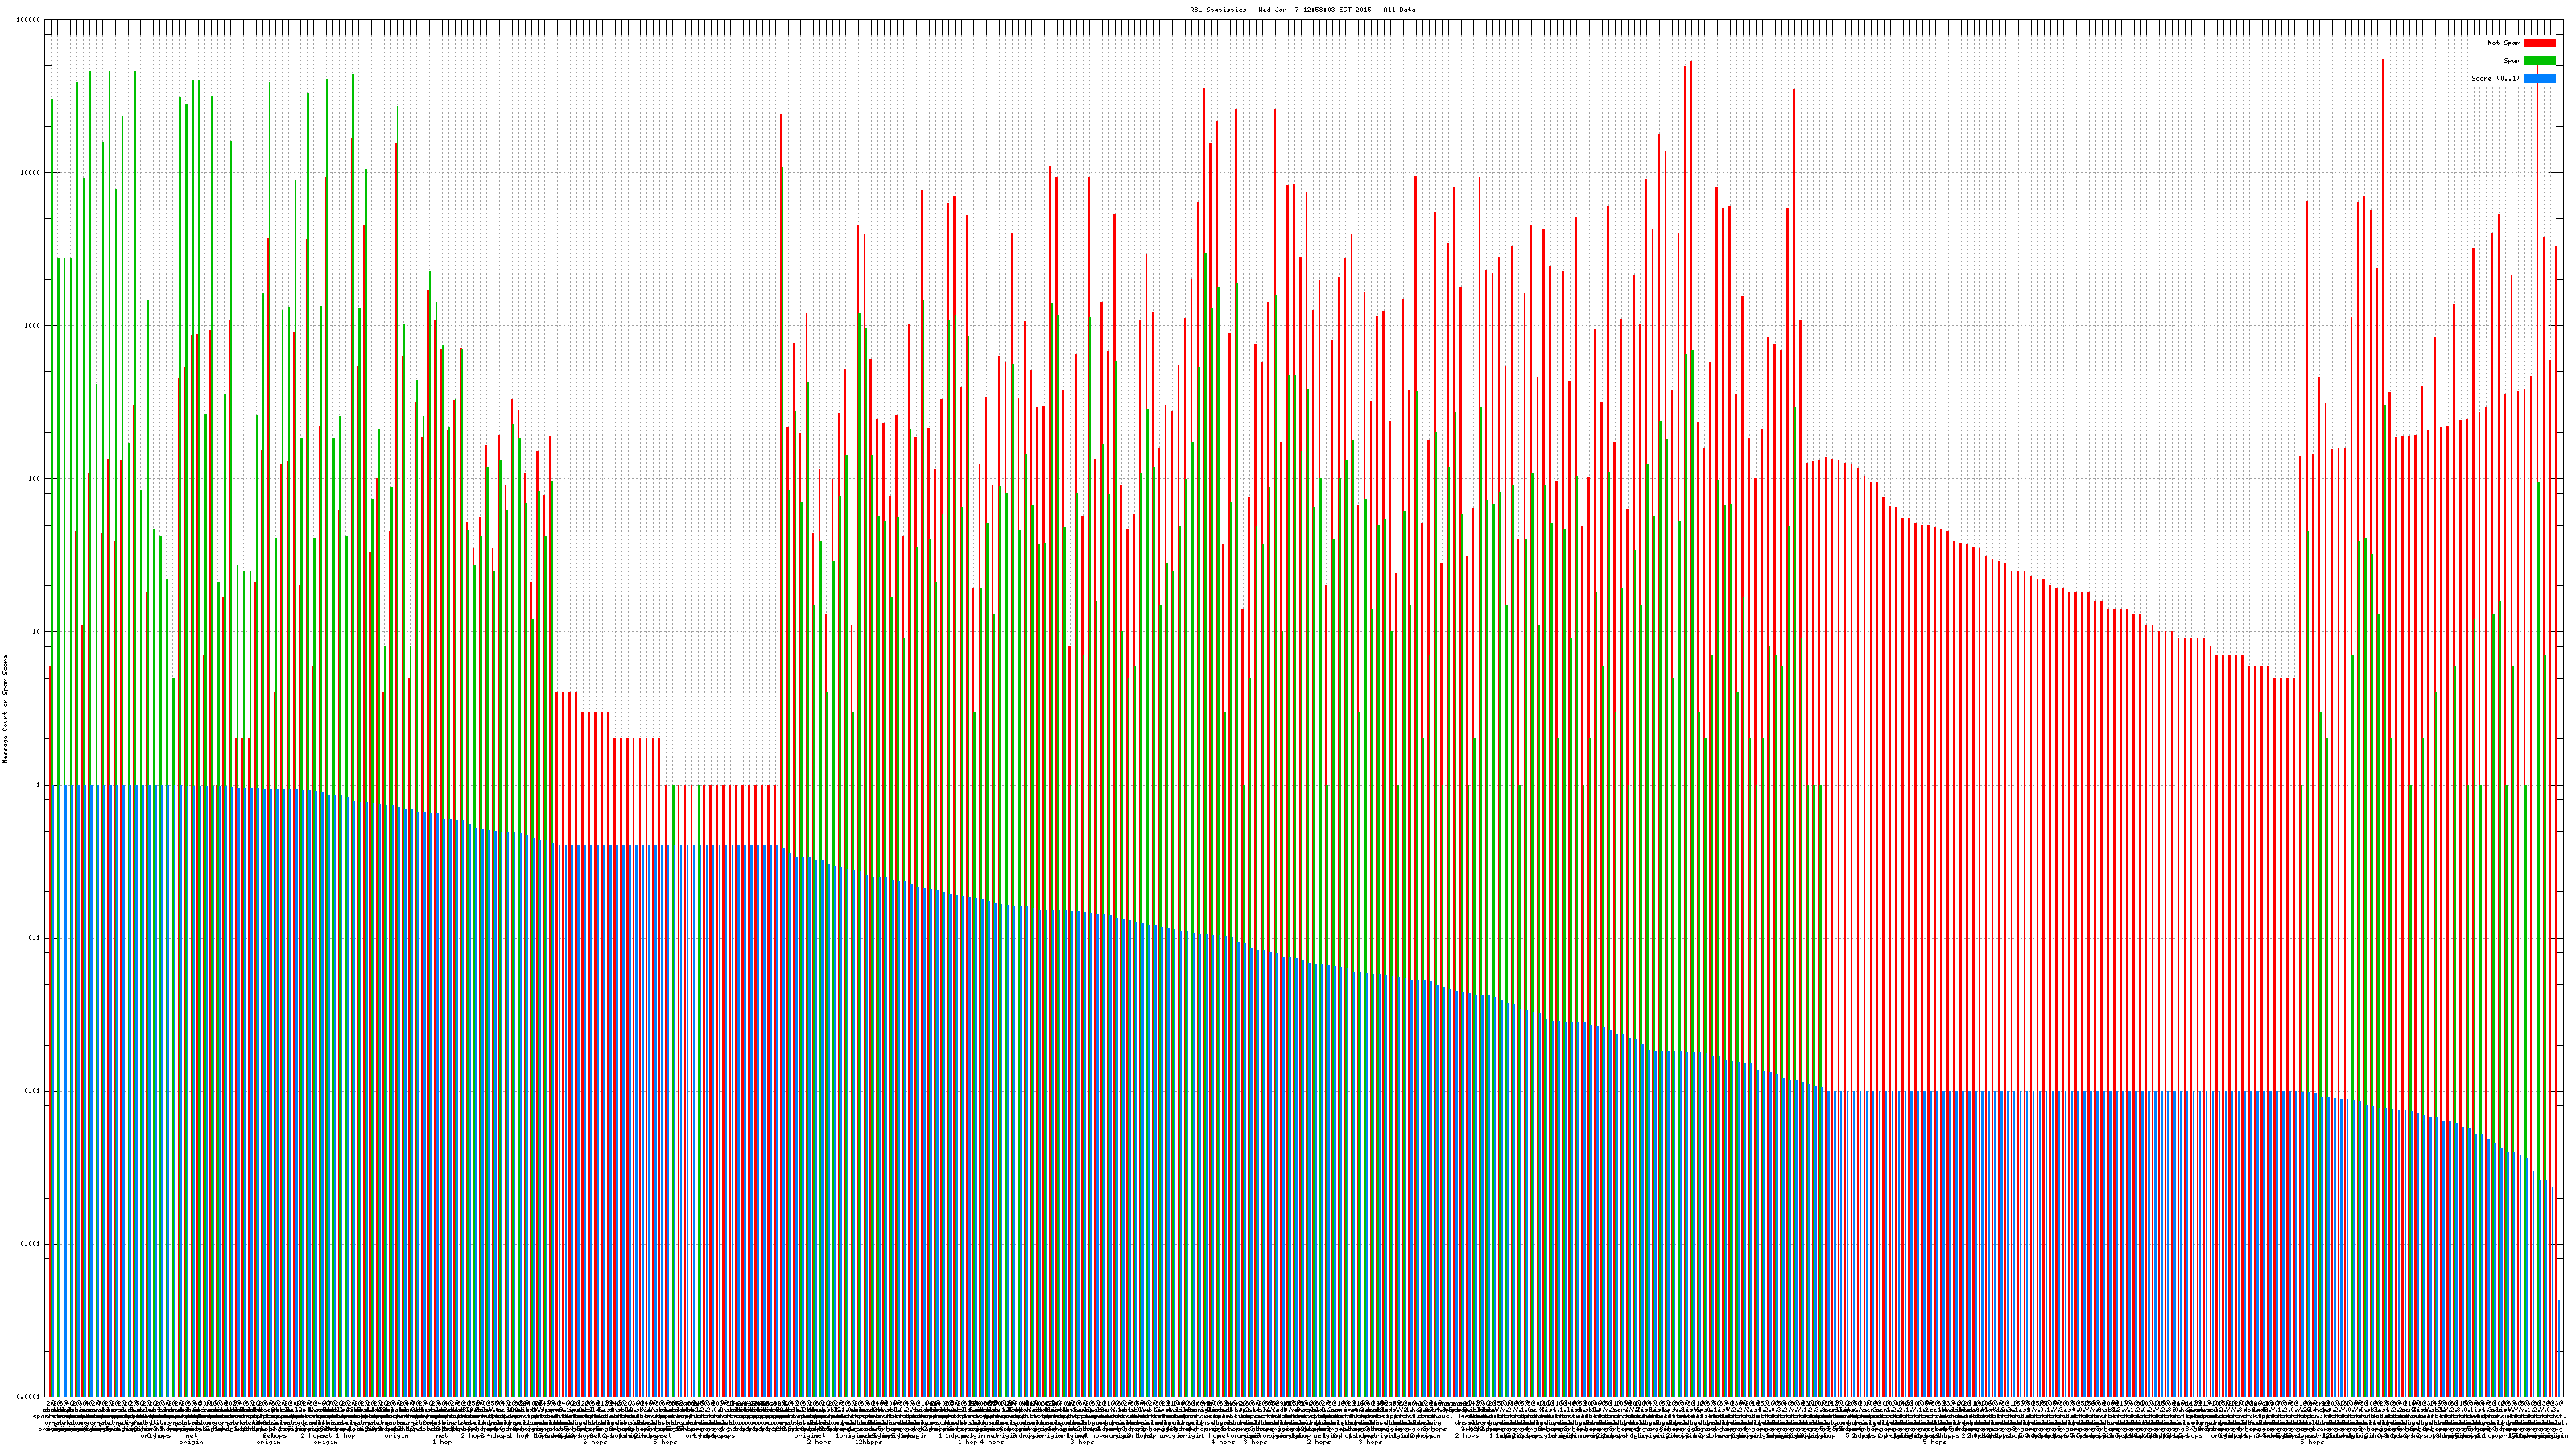Click the 10 y-axis tick label
2576x1449 pixels.
point(37,632)
